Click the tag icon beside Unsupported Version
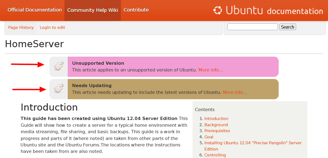This screenshot has height=158, width=328. pyautogui.click(x=59, y=66)
